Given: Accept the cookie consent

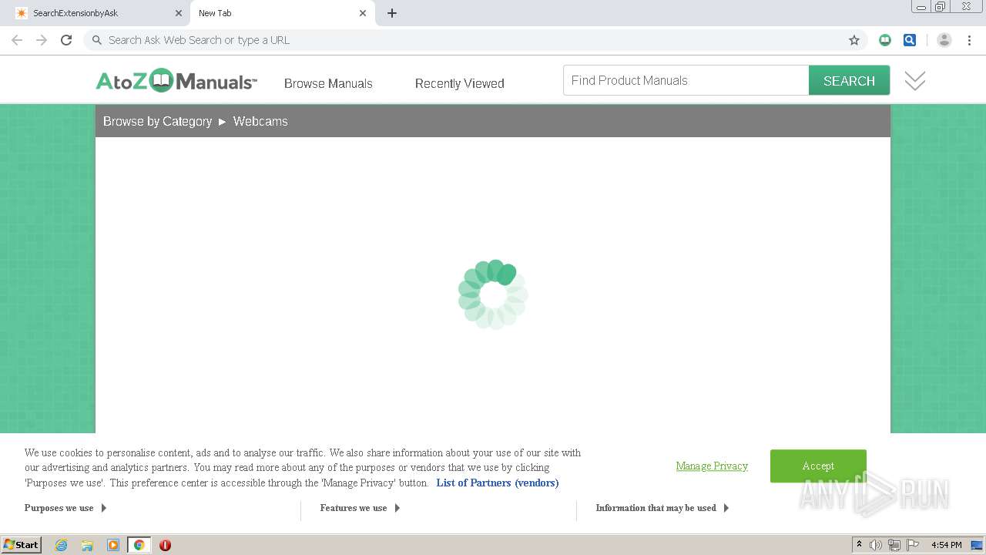Looking at the screenshot, I should click(x=818, y=466).
